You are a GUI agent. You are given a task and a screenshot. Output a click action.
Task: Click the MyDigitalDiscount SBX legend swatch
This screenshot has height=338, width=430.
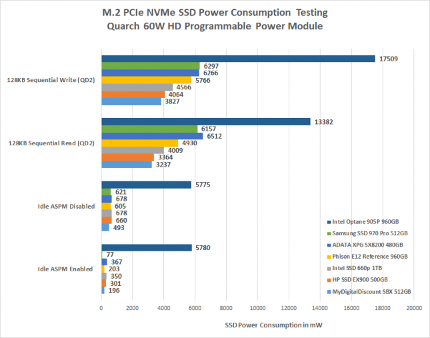coord(329,292)
